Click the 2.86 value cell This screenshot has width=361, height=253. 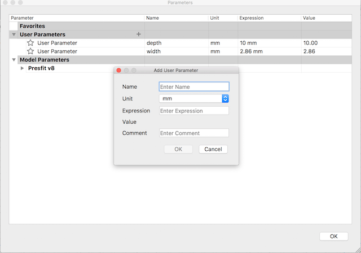tap(327, 51)
